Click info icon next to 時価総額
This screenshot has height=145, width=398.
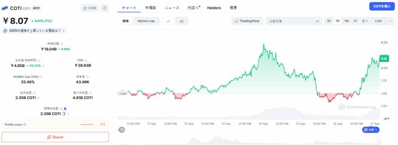tap(62, 44)
